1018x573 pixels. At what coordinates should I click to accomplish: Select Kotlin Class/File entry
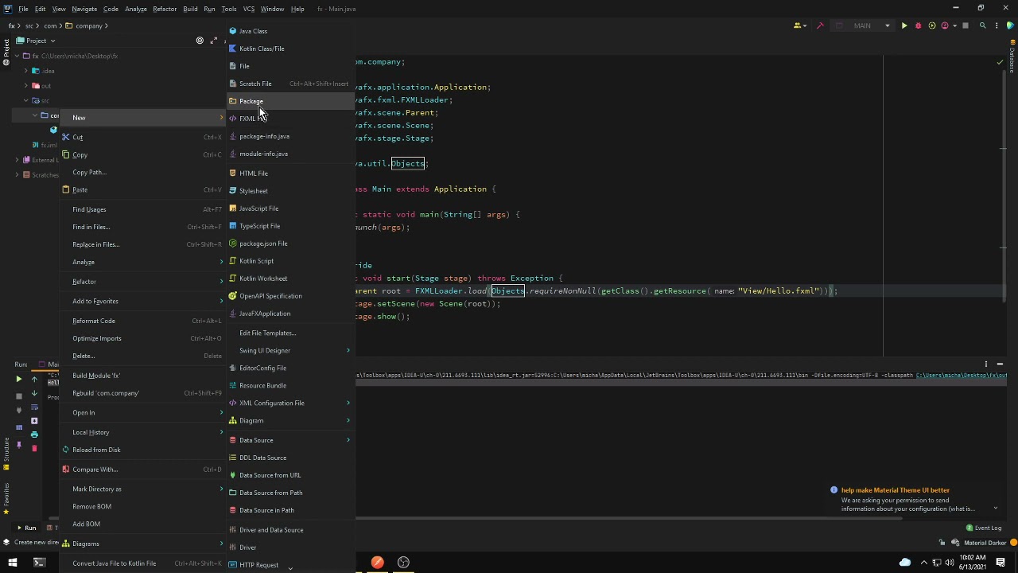coord(291,49)
